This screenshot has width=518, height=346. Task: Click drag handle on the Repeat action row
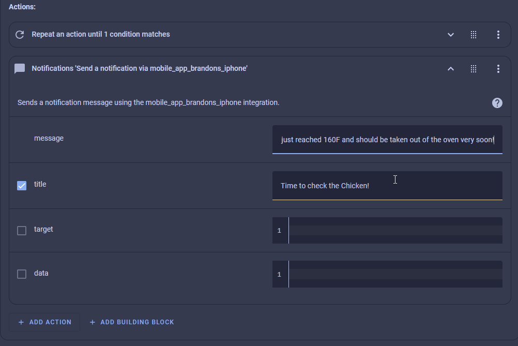[x=474, y=35]
